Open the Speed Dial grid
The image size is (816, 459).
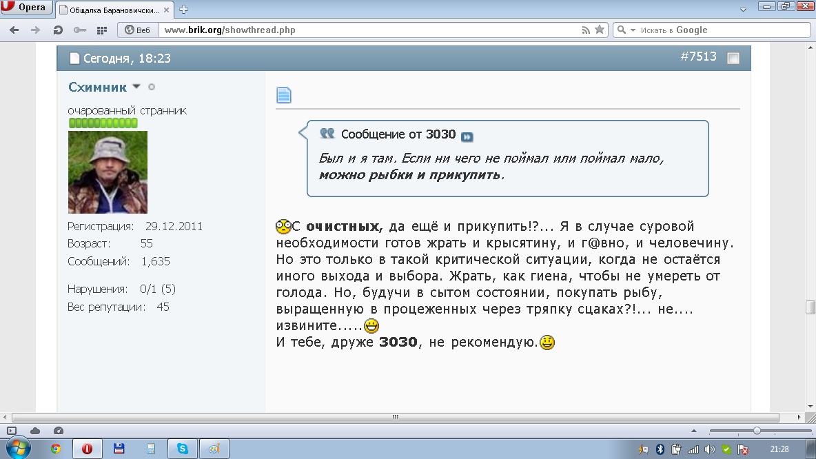[102, 30]
